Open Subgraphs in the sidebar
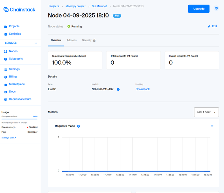 16,59
